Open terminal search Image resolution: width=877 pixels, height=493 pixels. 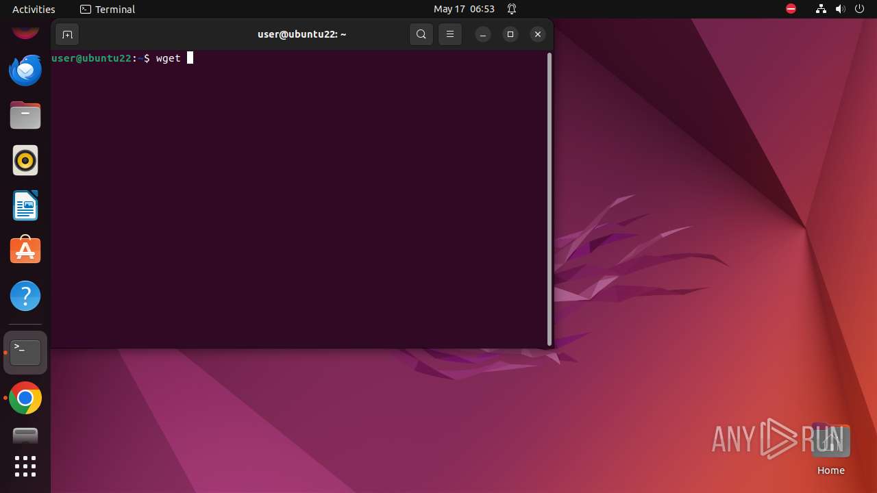tap(421, 34)
